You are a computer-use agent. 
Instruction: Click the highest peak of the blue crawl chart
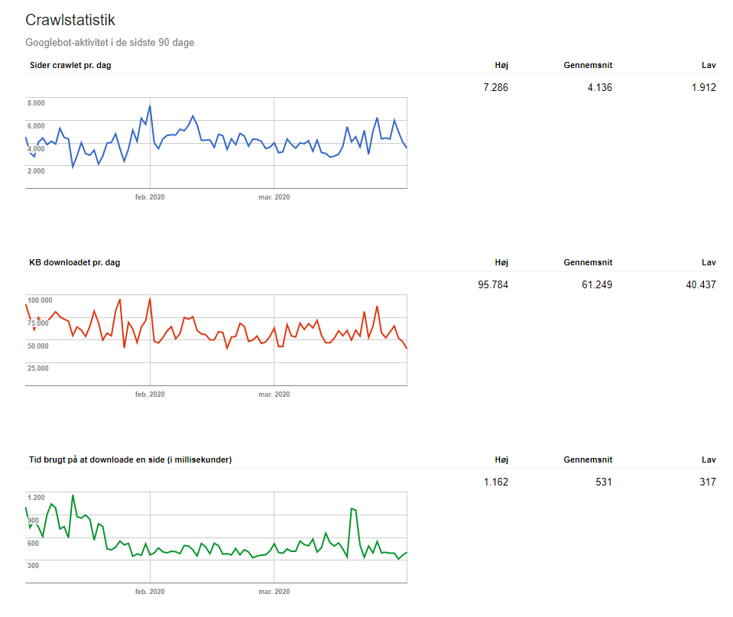pos(151,106)
